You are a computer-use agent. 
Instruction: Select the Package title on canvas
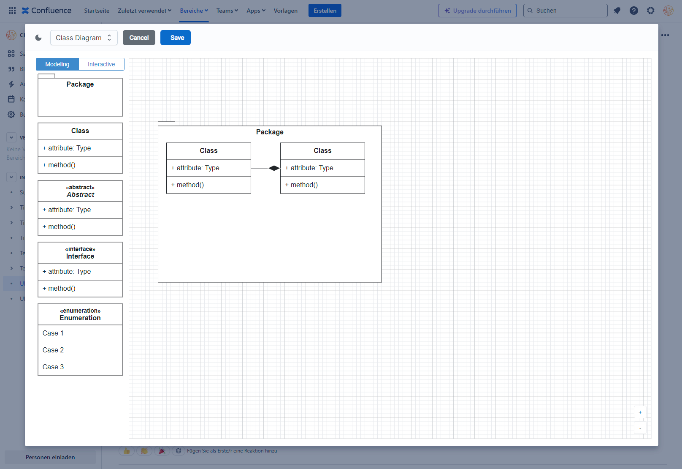[x=270, y=132]
